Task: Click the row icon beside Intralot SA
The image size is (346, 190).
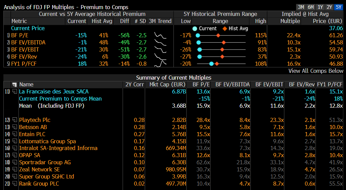Action: coord(15,148)
